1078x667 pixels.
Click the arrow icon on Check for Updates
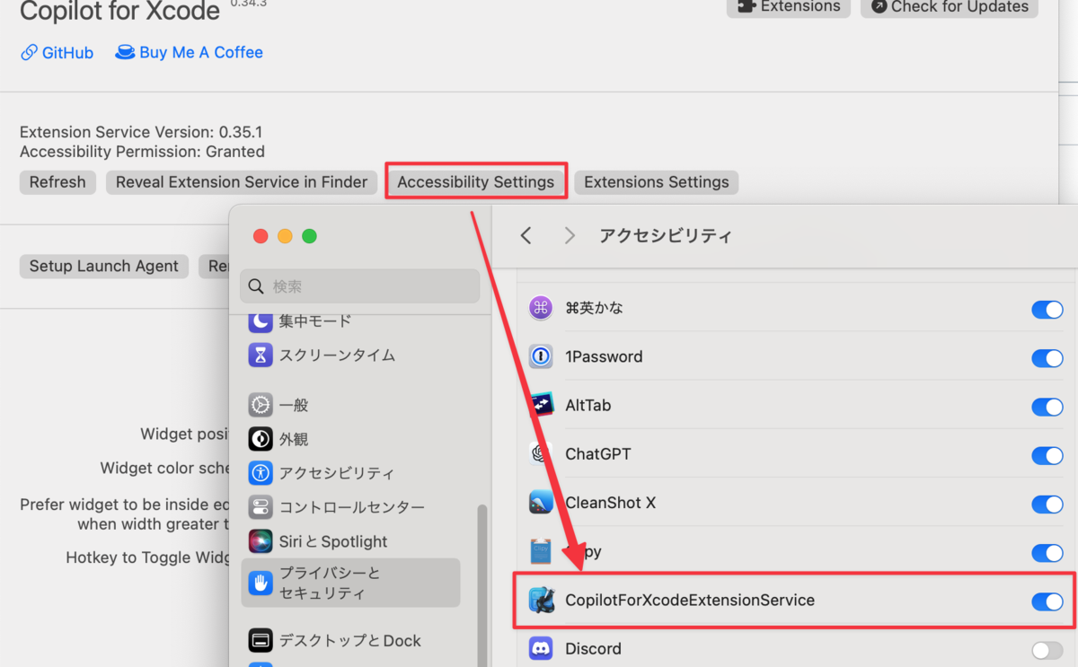(879, 6)
